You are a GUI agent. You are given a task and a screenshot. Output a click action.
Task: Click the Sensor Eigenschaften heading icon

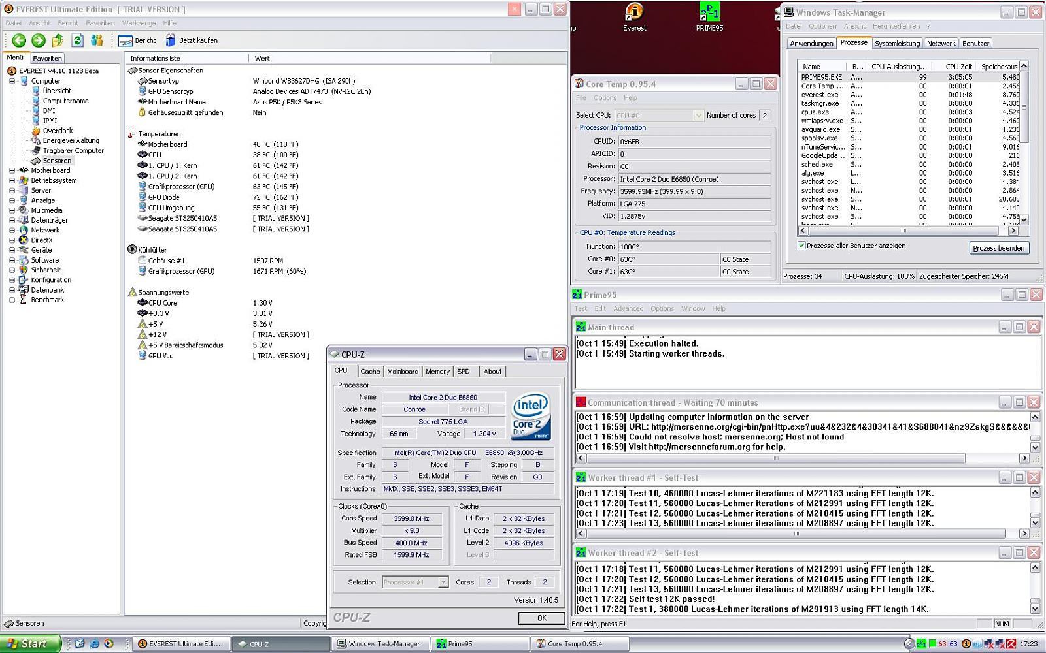[133, 71]
